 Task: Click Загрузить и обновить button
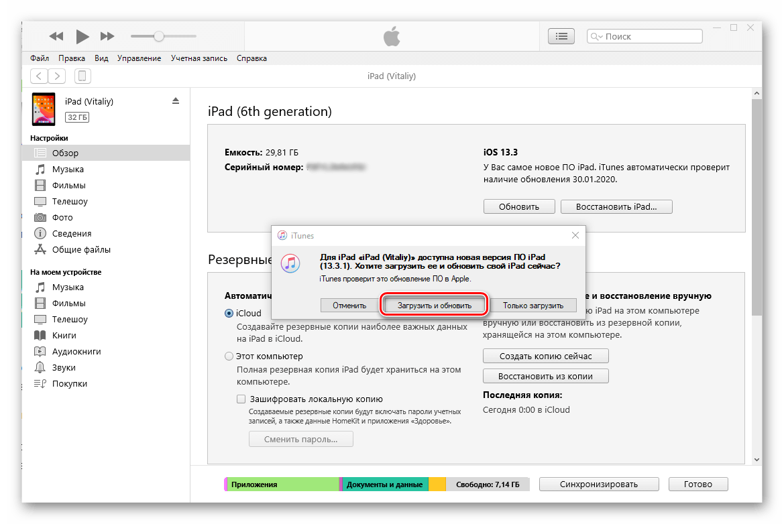click(435, 305)
